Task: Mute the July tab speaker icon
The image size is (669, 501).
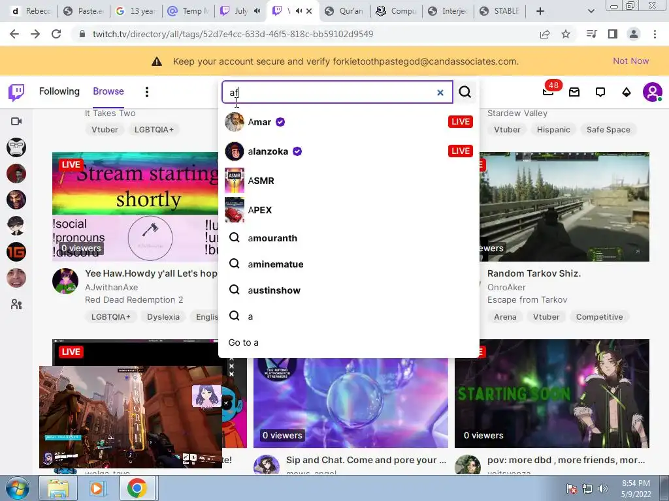Action: click(257, 11)
